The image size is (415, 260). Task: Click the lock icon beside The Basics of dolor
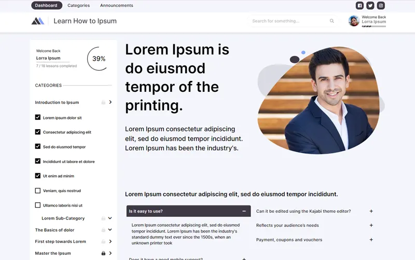coord(103,230)
